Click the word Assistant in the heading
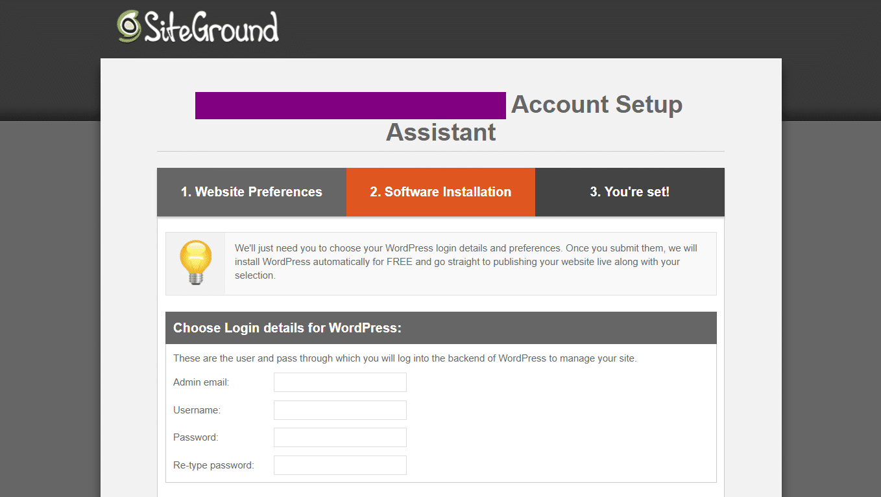The width and height of the screenshot is (881, 497). [440, 132]
